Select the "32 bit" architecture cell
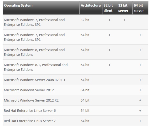The image size is (150, 126). click(85, 20)
